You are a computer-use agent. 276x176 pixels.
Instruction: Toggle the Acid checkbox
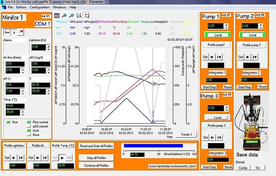29,130
